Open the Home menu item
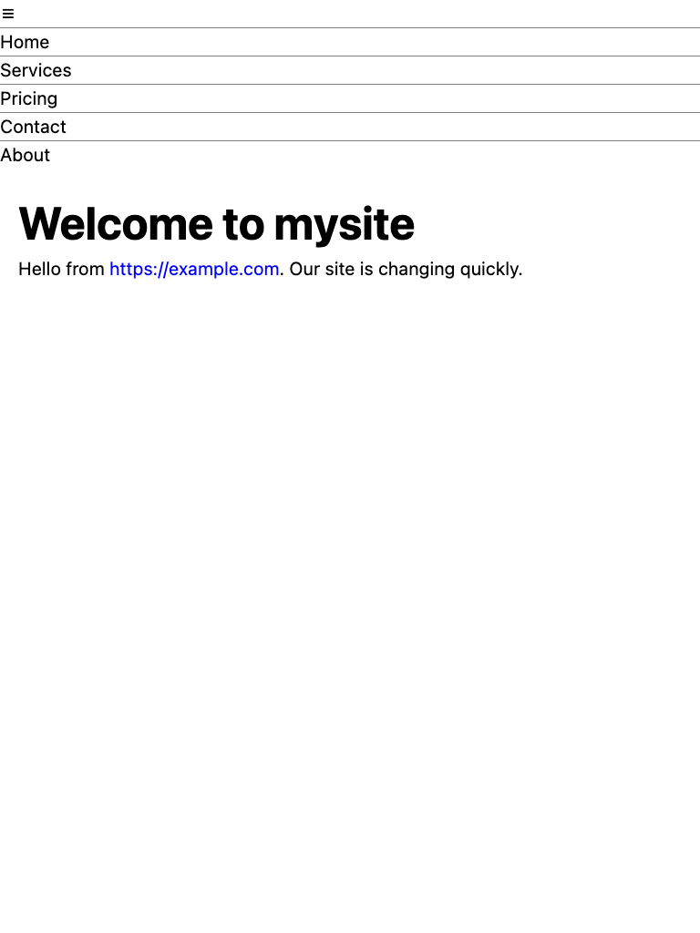 coord(25,42)
